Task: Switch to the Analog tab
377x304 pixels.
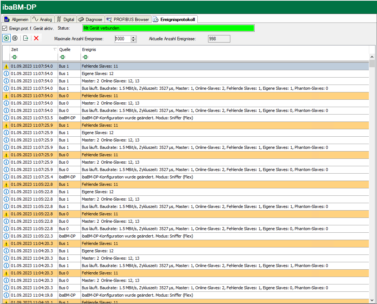Action: point(43,19)
